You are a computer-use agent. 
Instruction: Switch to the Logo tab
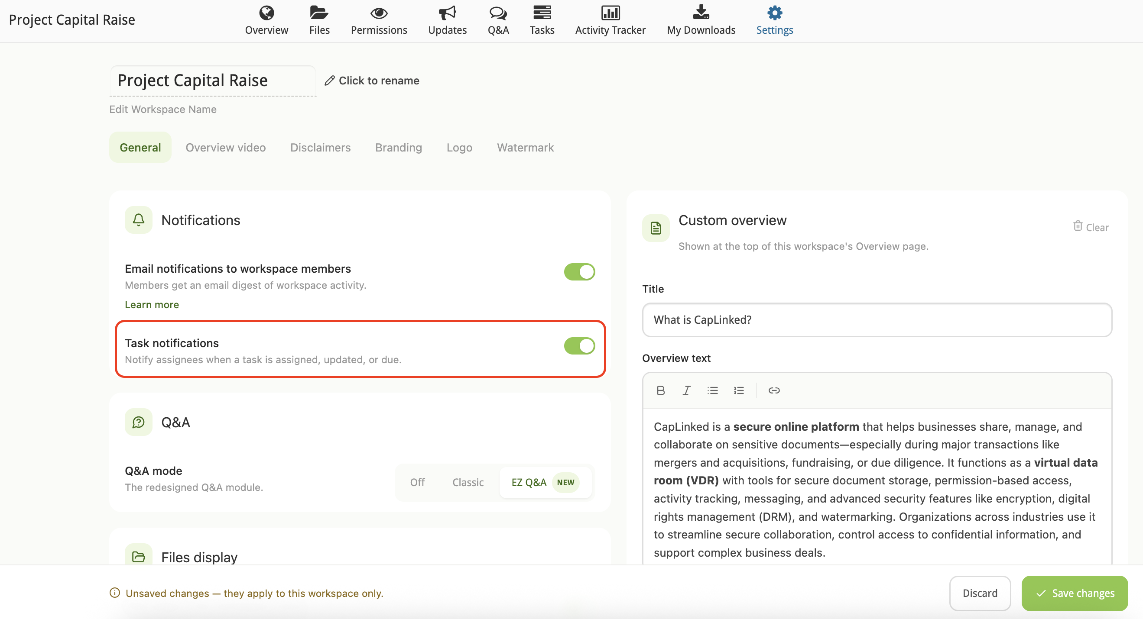[459, 147]
